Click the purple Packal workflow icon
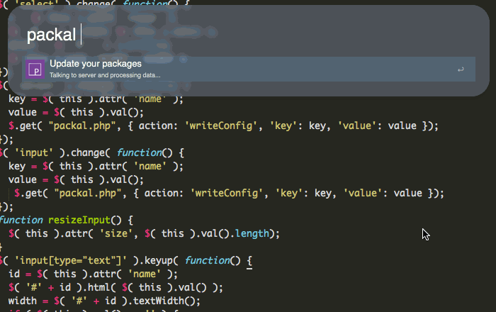Screen dimensions: 496x312 point(34,69)
